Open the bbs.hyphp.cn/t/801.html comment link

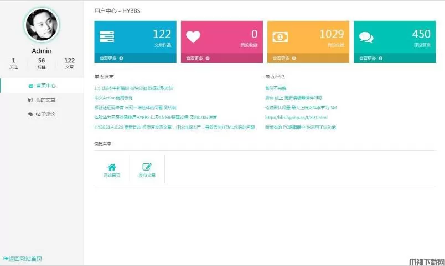tap(296, 117)
